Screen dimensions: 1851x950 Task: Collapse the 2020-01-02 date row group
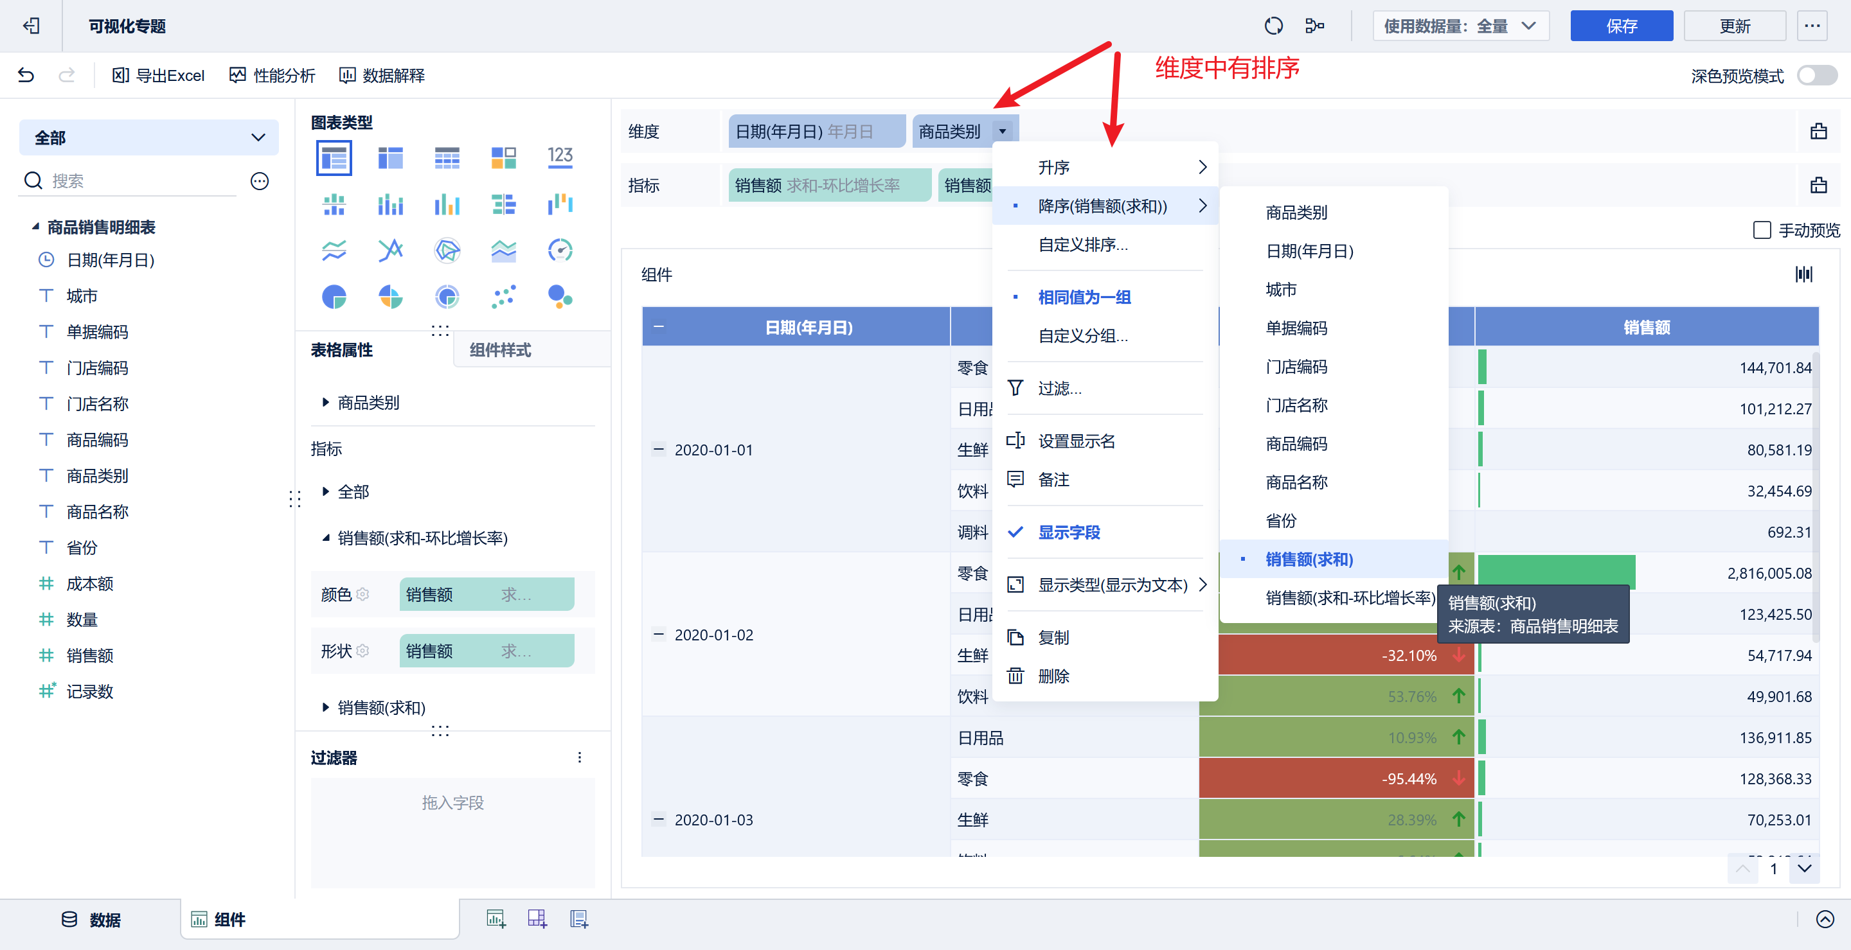click(x=658, y=635)
